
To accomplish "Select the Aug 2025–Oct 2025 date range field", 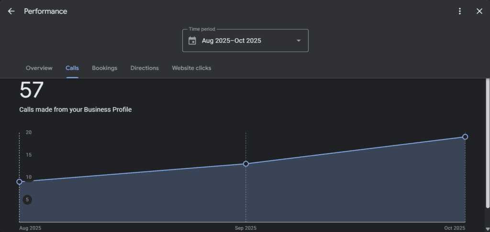I will (x=232, y=41).
